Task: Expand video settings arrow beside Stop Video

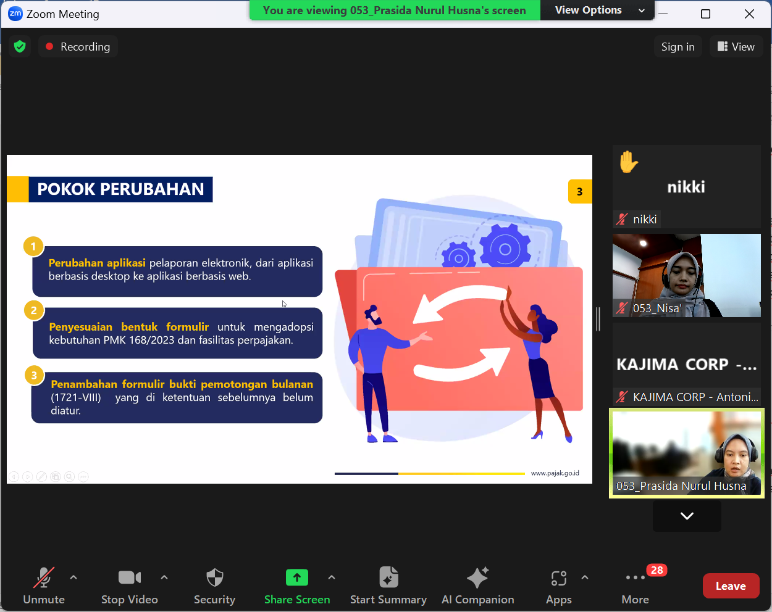Action: [164, 577]
